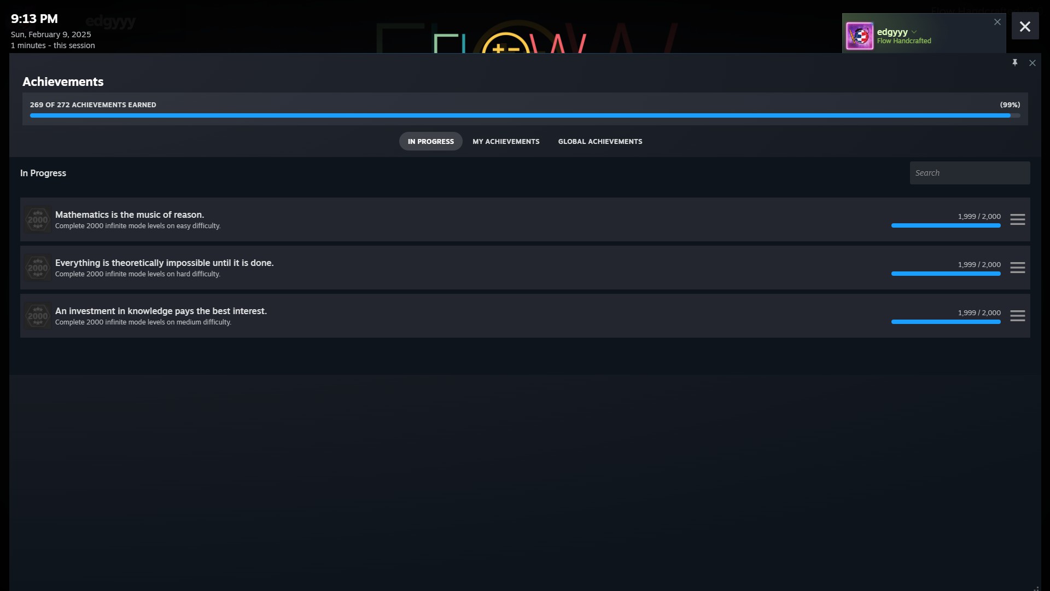
Task: Pin the Achievements overlay window
Action: tap(1014, 63)
